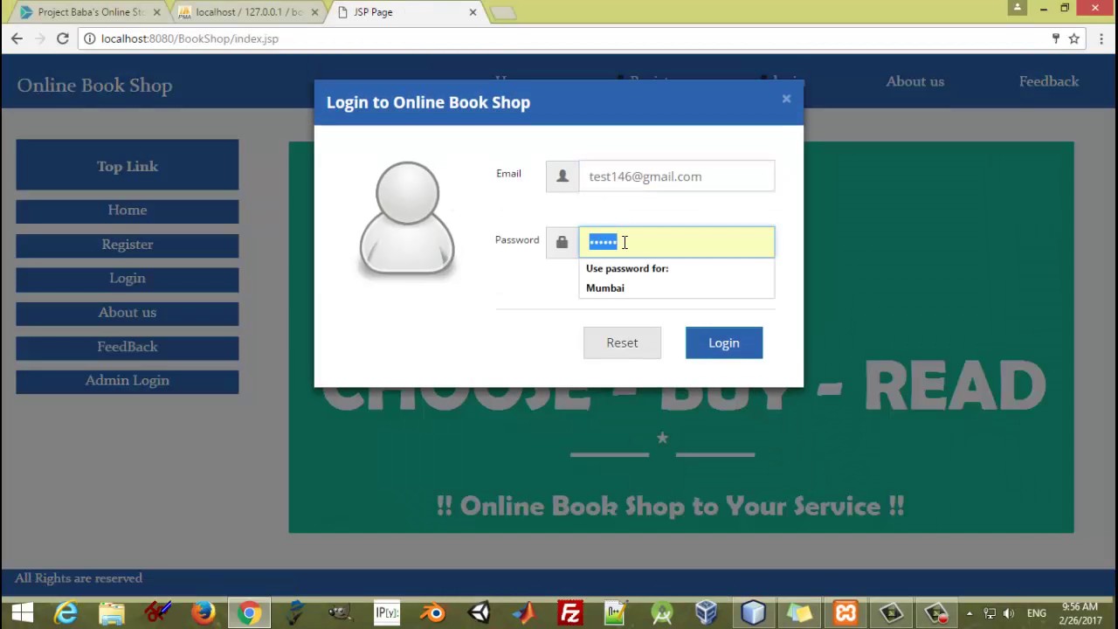The height and width of the screenshot is (629, 1118).
Task: Launch Internet Explorer from taskbar
Action: (x=66, y=613)
